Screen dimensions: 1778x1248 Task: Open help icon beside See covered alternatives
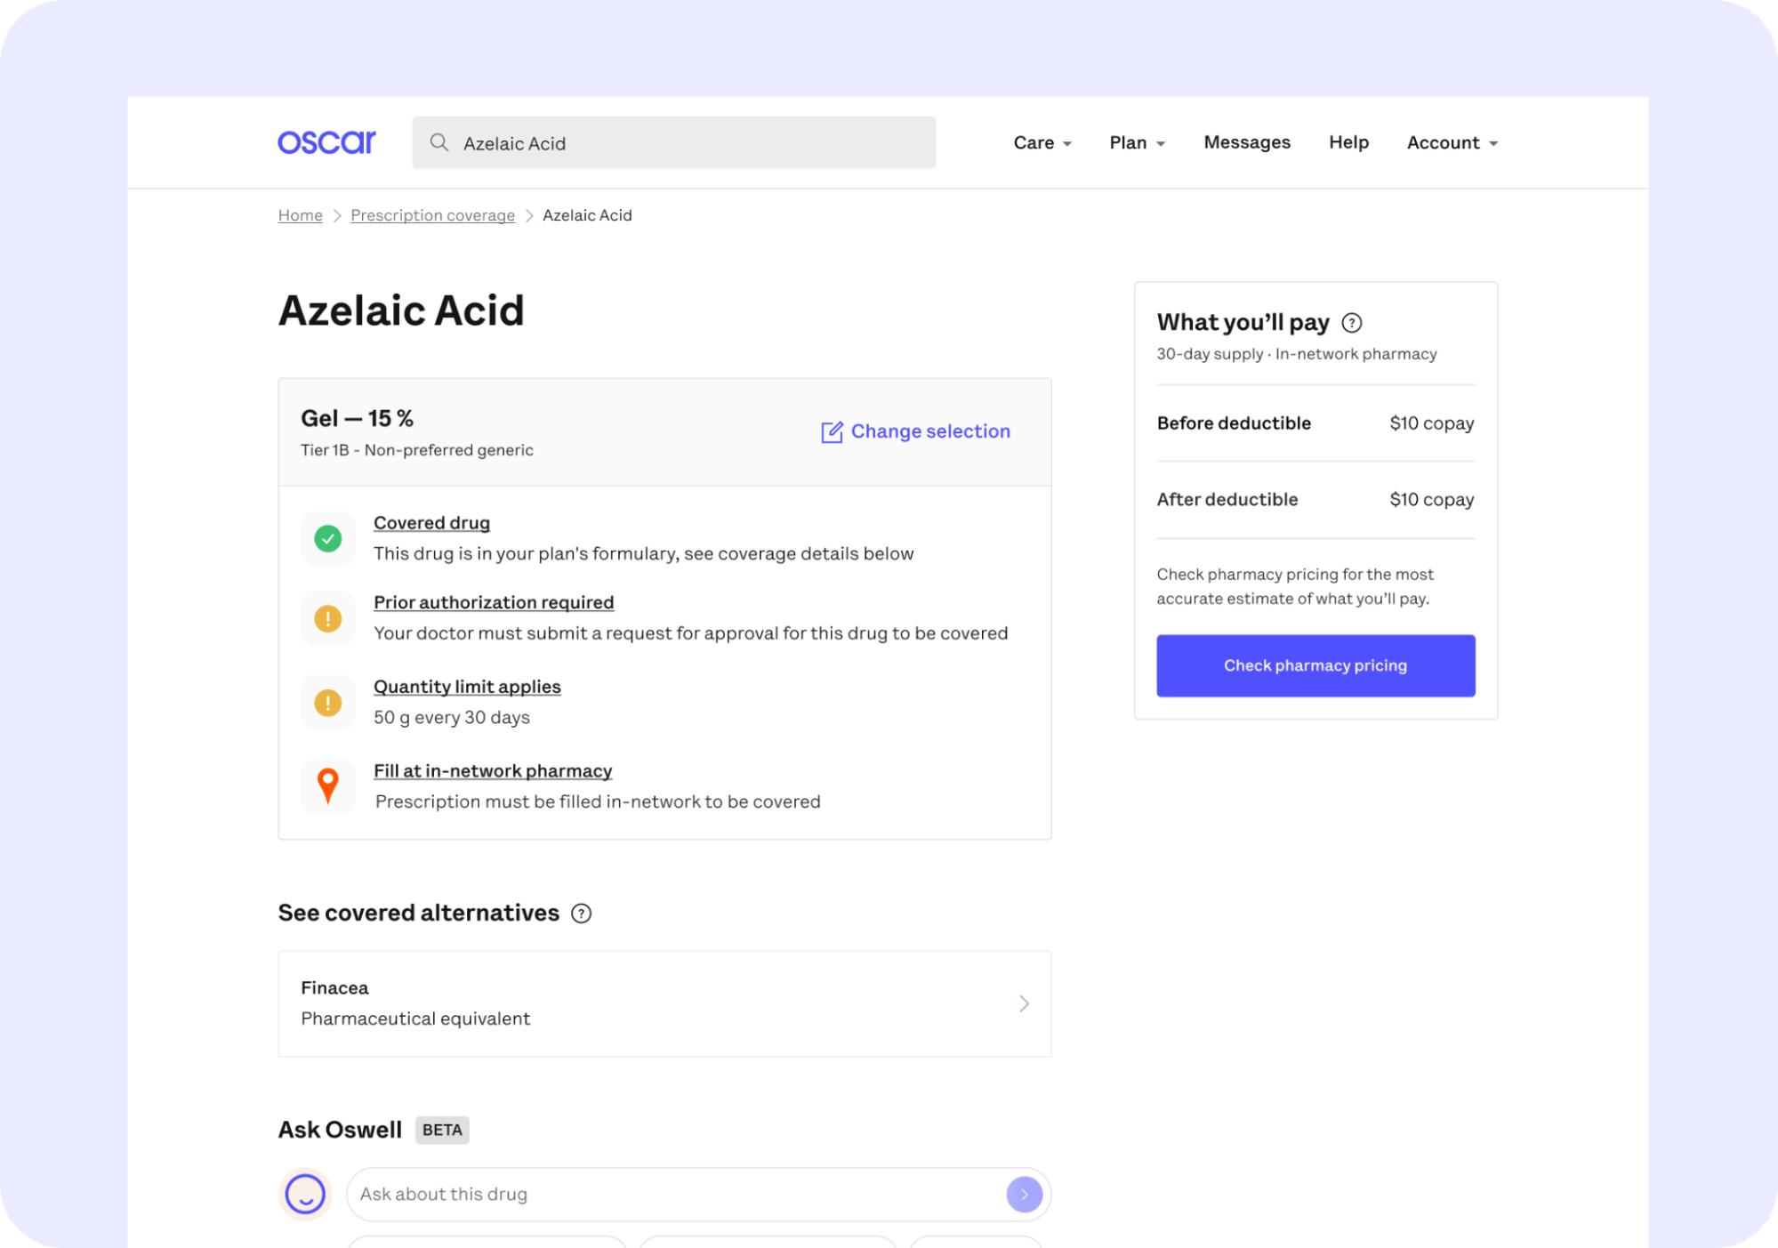point(581,914)
